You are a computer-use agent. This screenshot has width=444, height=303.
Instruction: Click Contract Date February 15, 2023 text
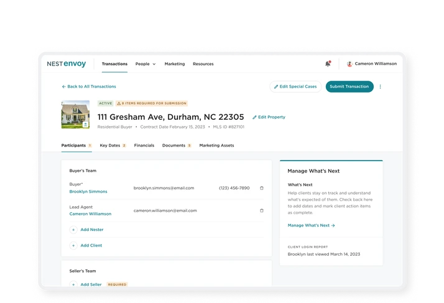point(172,127)
